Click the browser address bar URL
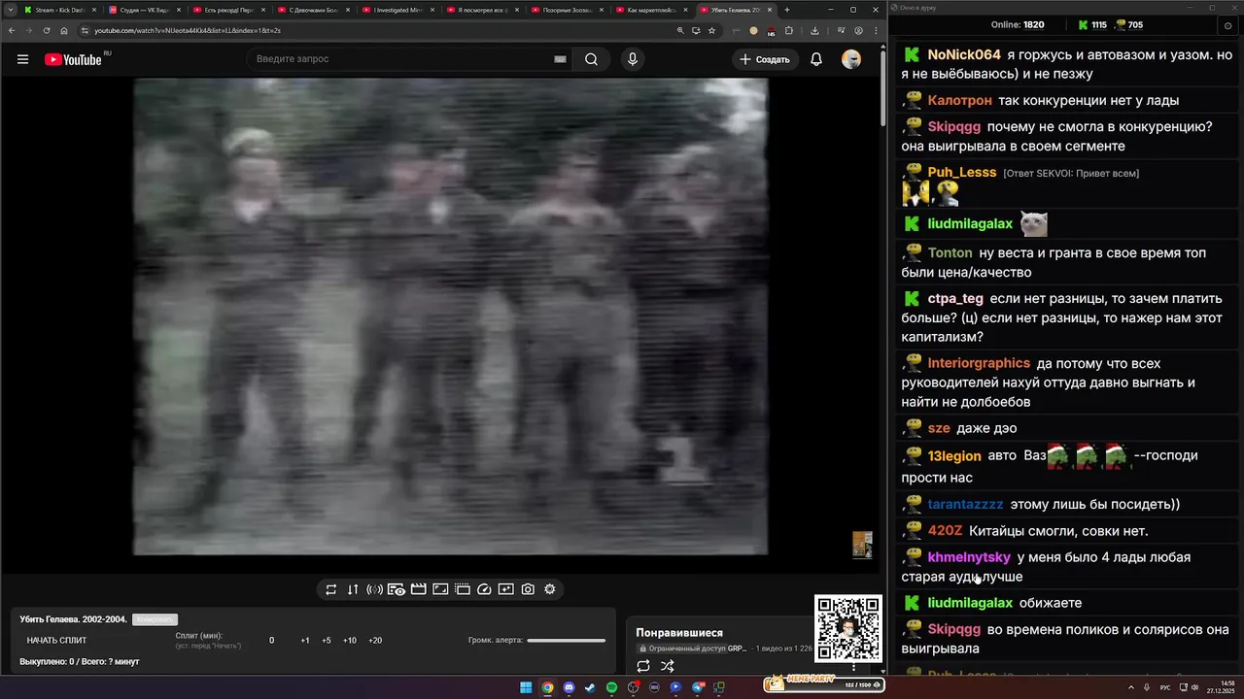The width and height of the screenshot is (1244, 699). (188, 30)
